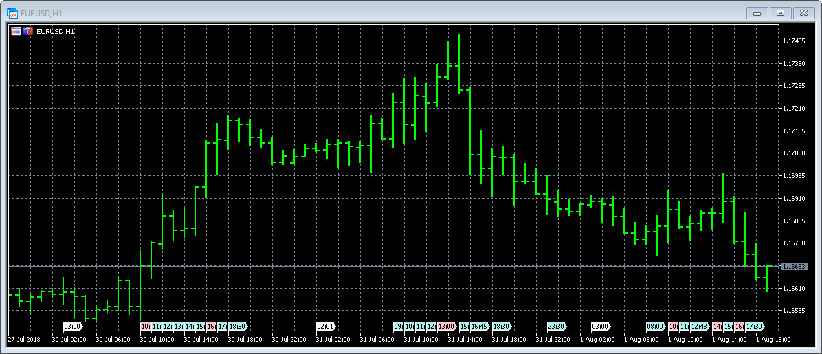
Task: Click the 30 Jul 02:00 time axis label
Action: [69, 340]
